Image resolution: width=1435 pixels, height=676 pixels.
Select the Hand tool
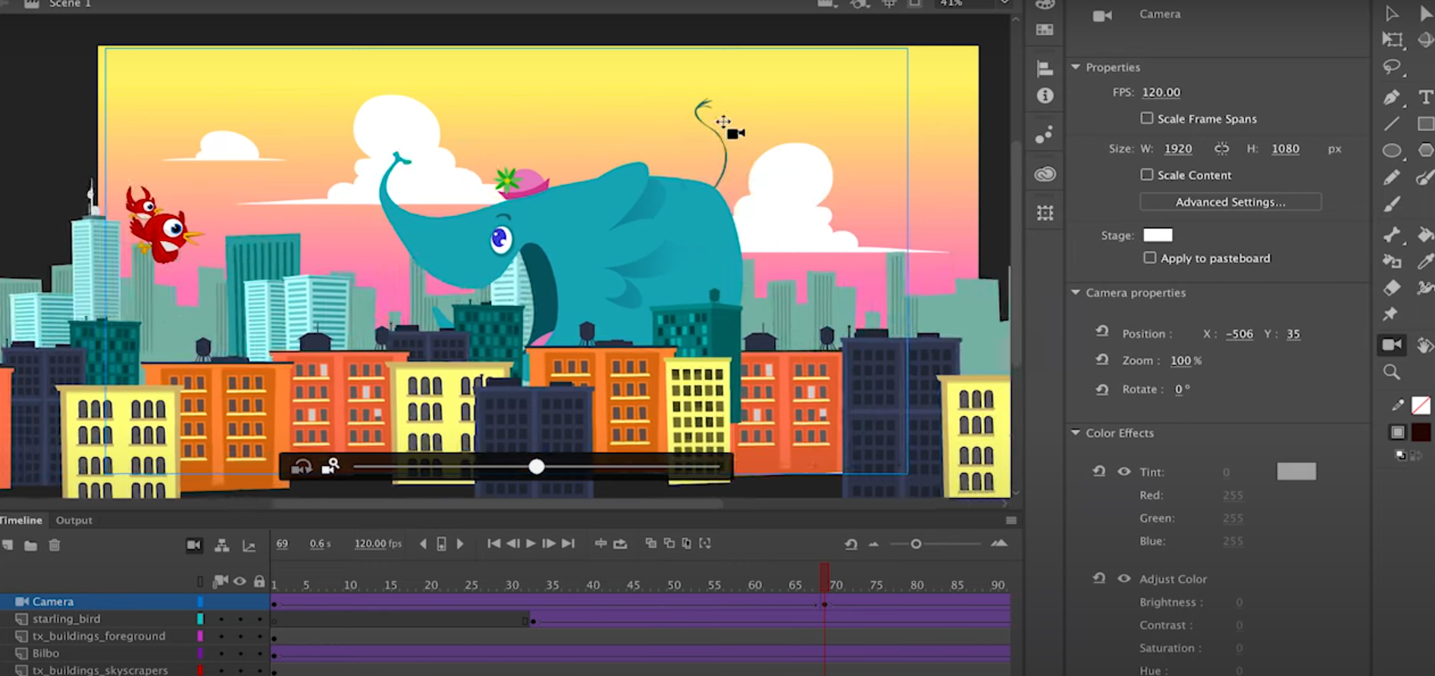pos(1425,345)
